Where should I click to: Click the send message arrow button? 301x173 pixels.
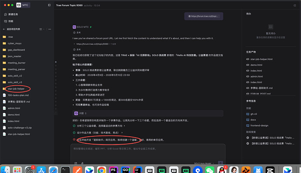(221, 163)
